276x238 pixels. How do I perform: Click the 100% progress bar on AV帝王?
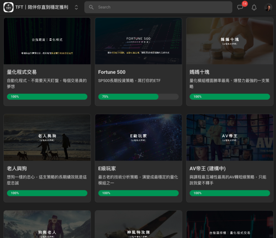(x=230, y=193)
